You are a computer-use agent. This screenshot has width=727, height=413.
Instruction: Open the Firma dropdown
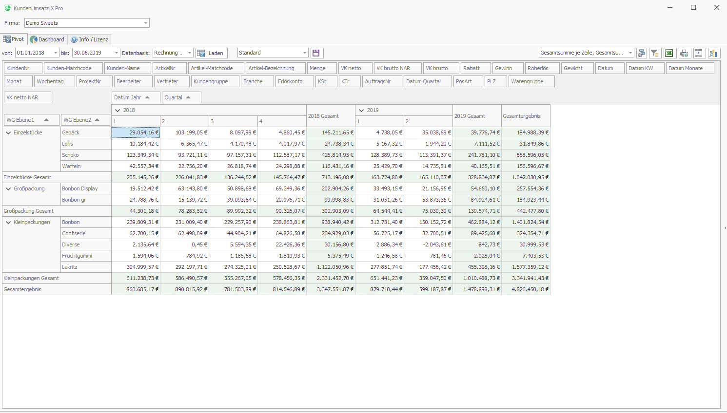pos(145,23)
